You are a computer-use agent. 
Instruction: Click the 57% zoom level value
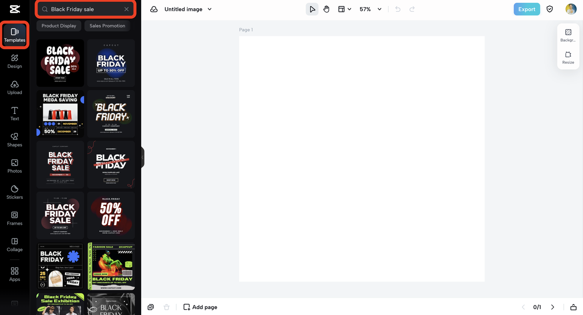(365, 9)
